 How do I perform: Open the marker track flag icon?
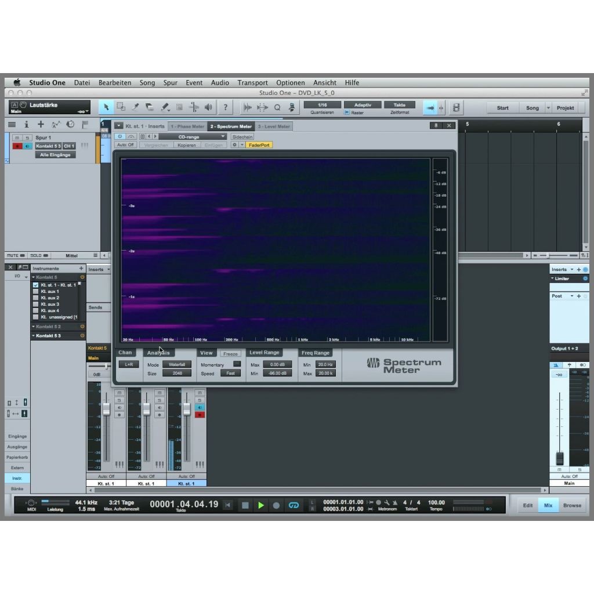85,124
